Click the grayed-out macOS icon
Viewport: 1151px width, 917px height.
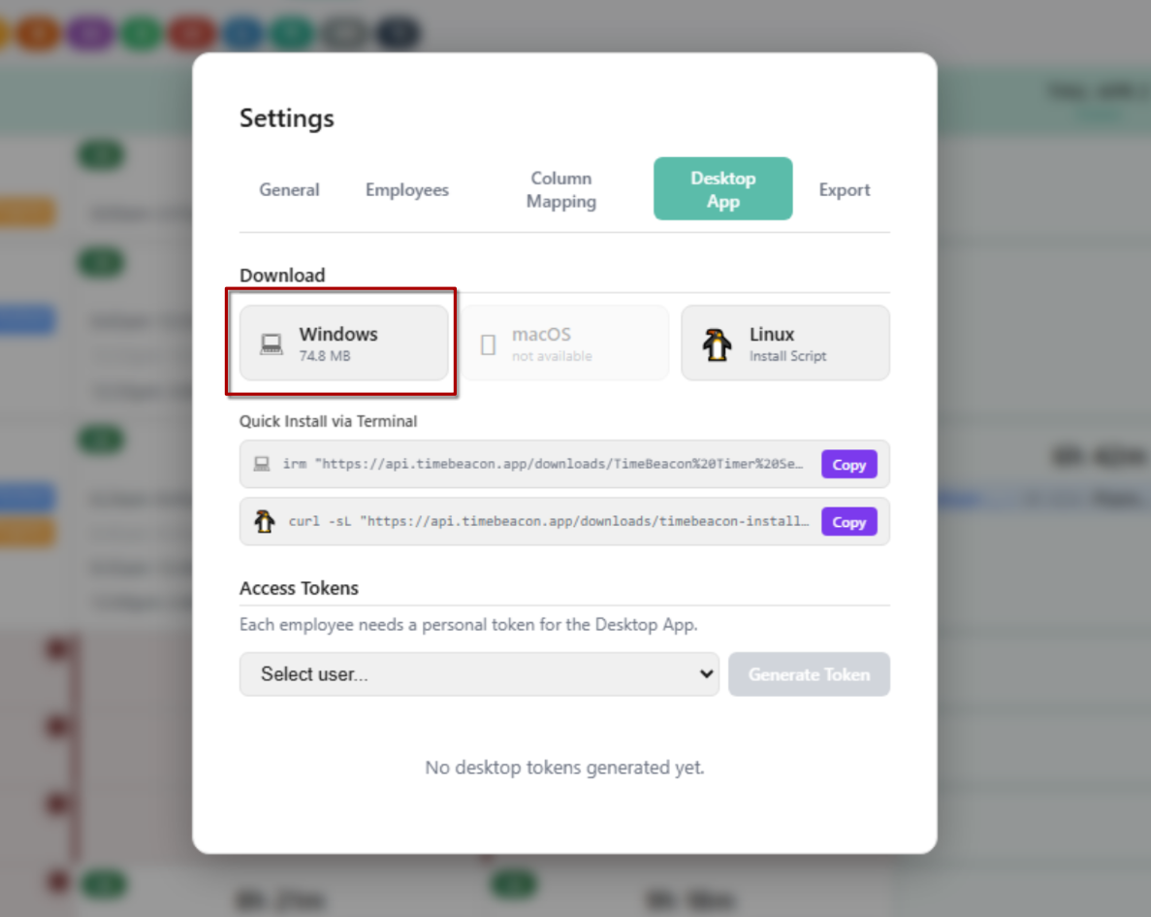coord(489,343)
